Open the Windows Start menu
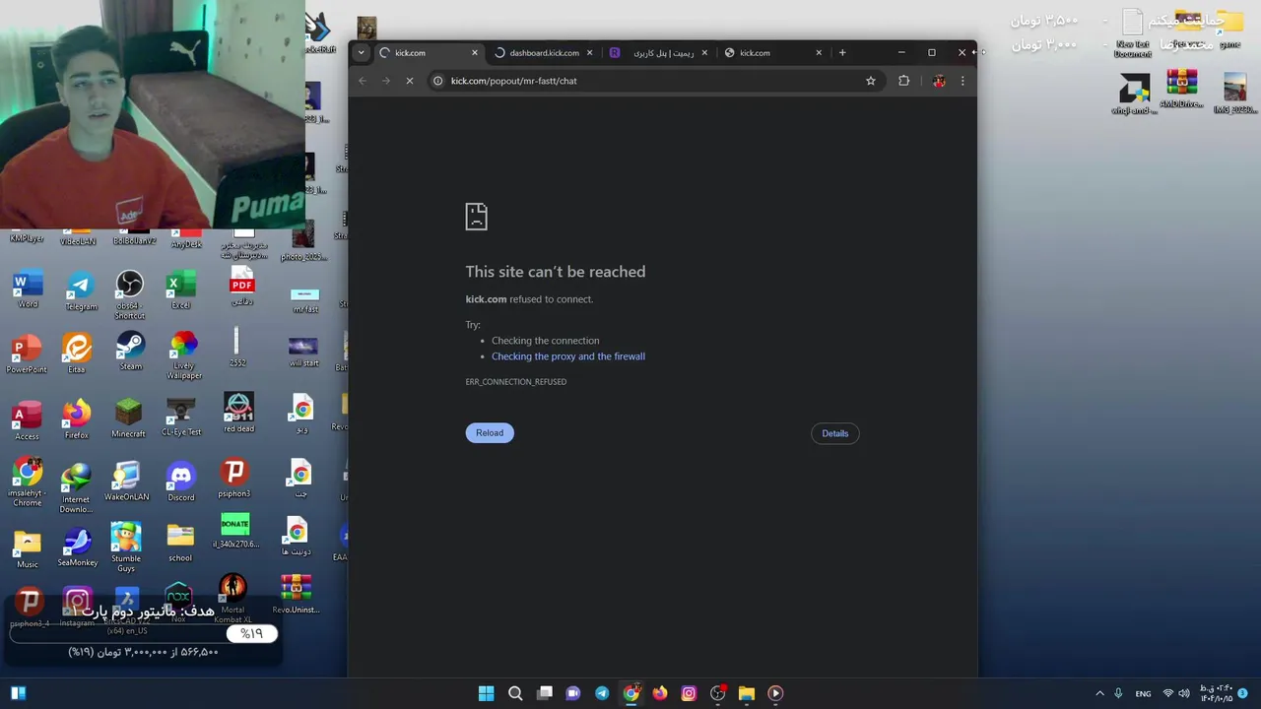The image size is (1261, 709). (x=486, y=693)
